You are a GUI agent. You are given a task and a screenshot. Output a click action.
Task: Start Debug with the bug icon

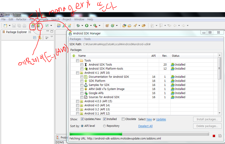point(78,26)
